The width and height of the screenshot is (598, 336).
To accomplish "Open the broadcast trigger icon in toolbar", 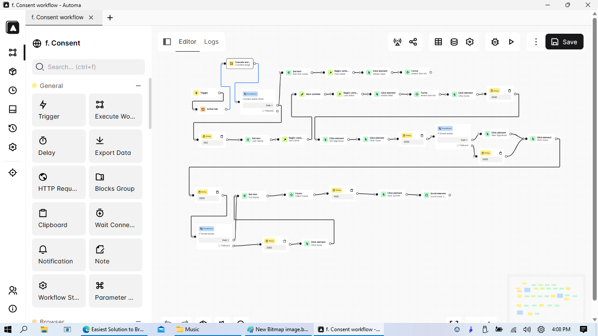I will [x=397, y=42].
